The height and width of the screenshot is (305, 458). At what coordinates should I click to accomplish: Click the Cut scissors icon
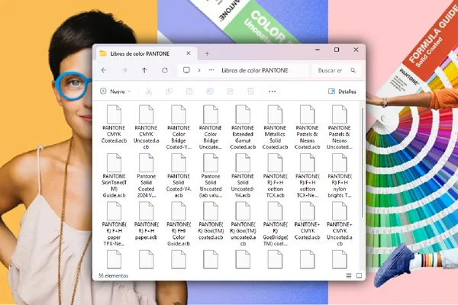[149, 91]
